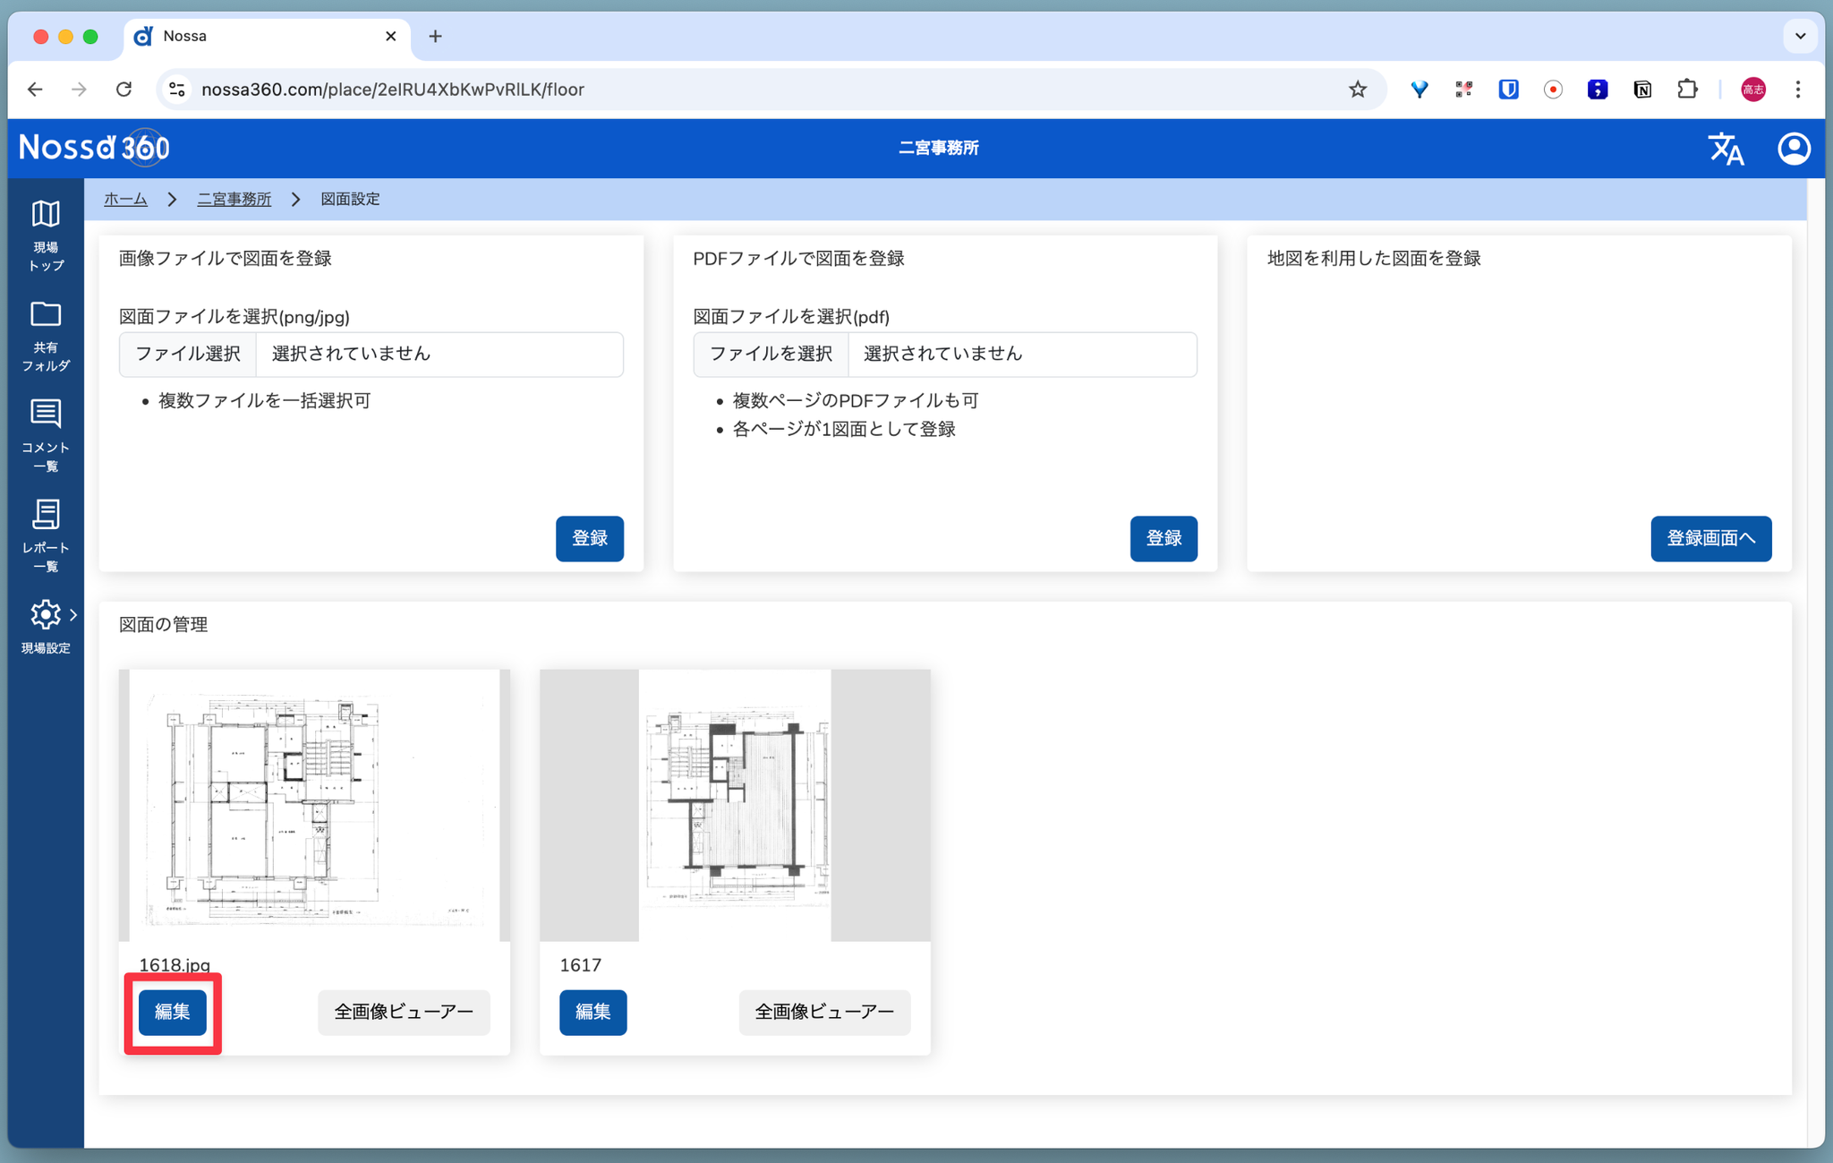Click the language translate icon in header
Viewport: 1833px width, 1163px height.
1726,149
